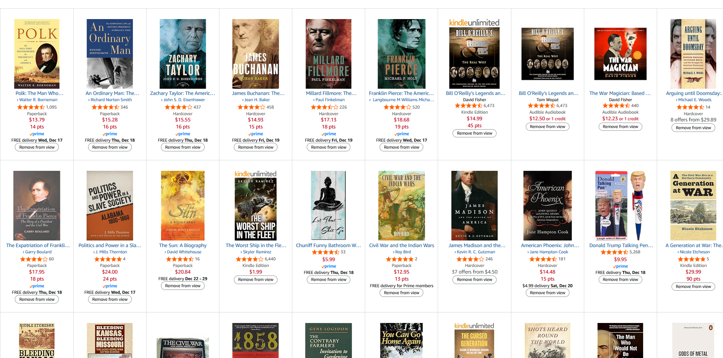Remove Arguing until Doomsday from view
This screenshot has width=723, height=358.
pos(693,128)
